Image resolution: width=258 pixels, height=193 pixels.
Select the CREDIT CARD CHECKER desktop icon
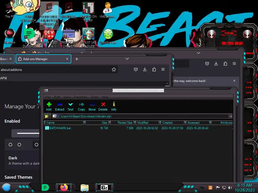click(69, 38)
